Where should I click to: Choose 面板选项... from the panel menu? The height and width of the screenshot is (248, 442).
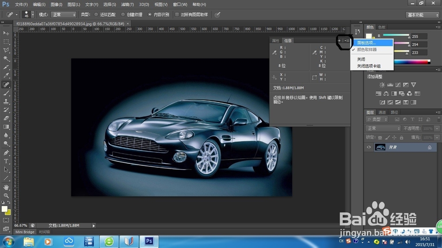366,43
